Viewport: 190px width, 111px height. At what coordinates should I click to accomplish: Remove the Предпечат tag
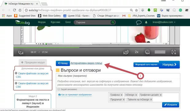click(123, 100)
